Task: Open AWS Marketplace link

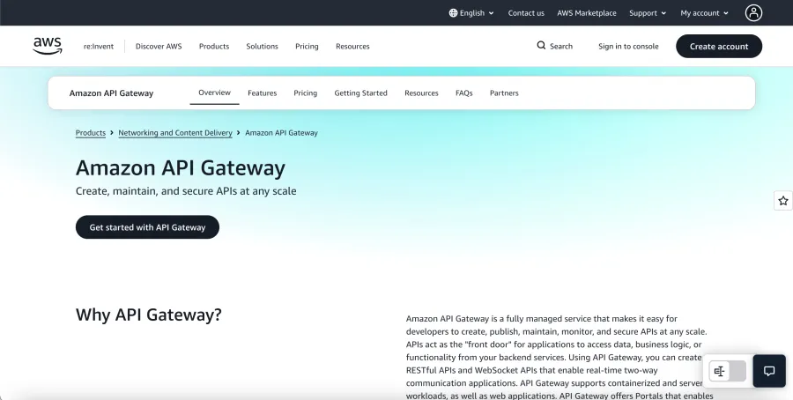Action: point(587,13)
